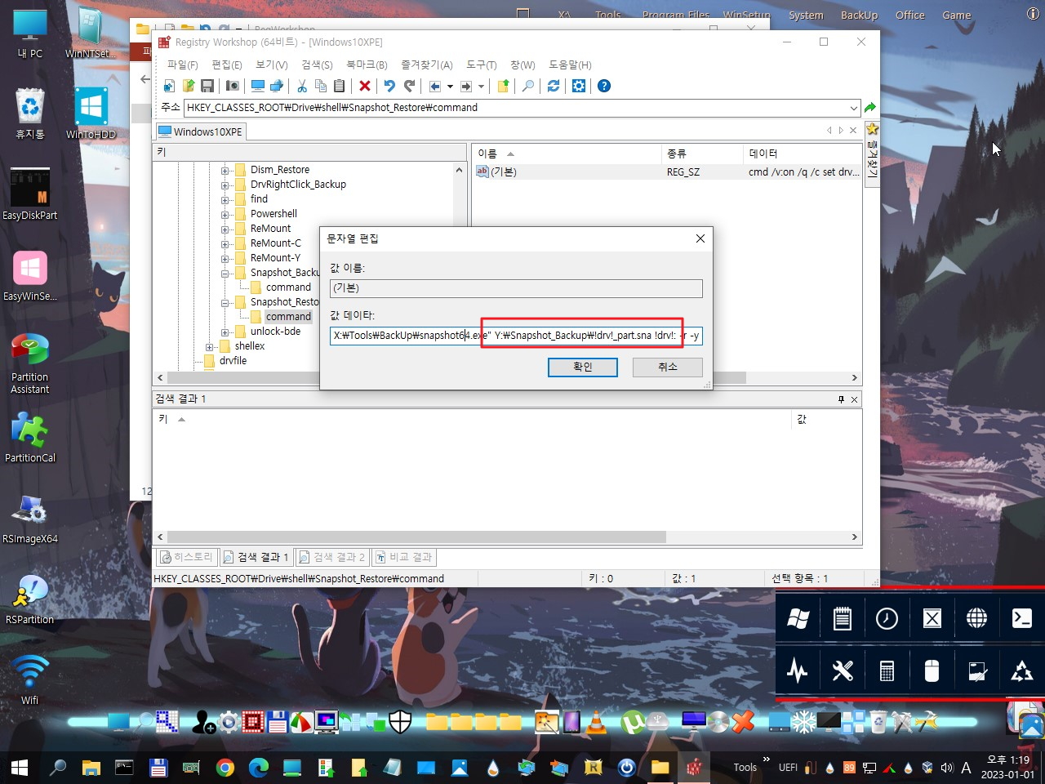The image size is (1045, 784).
Task: Click the clock showing 오후 1:19
Action: coord(1008,760)
